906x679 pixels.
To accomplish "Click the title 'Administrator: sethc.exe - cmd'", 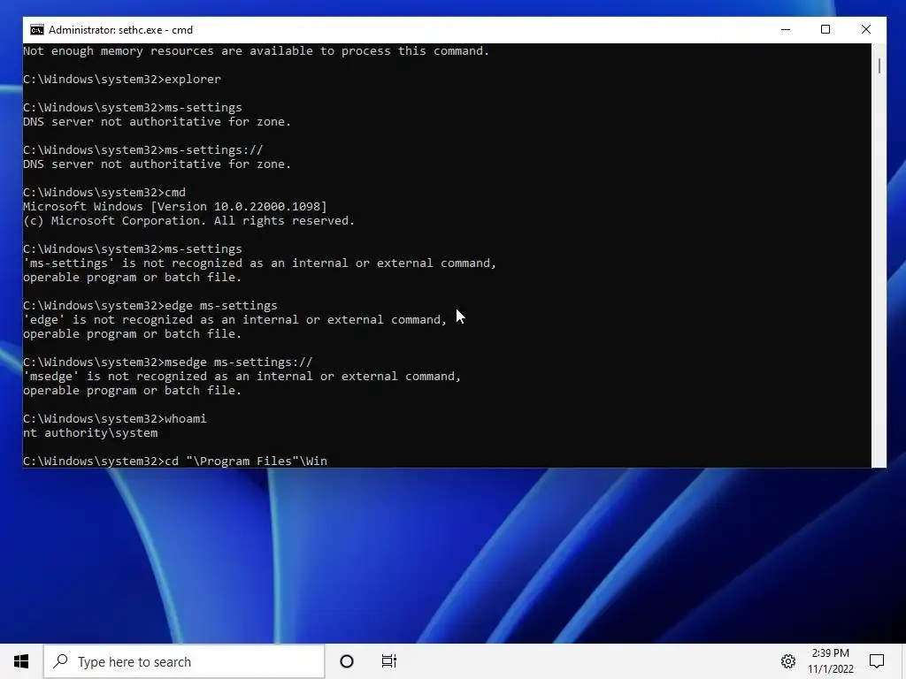I will [x=120, y=30].
